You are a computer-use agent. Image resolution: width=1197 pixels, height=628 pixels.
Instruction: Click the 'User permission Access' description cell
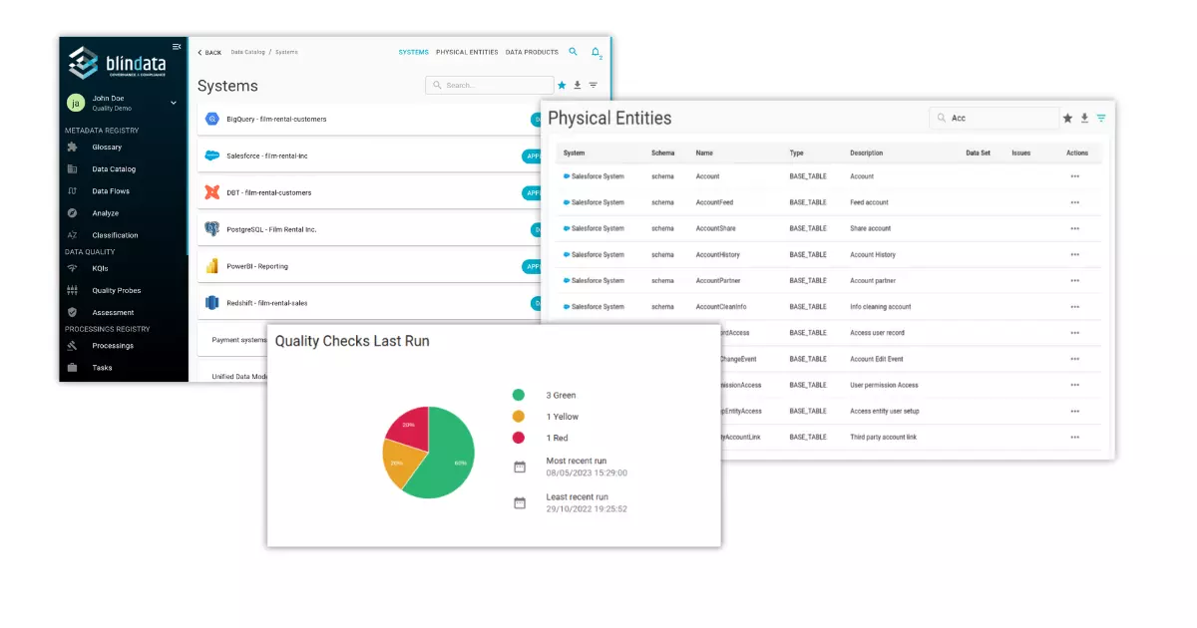click(x=884, y=385)
